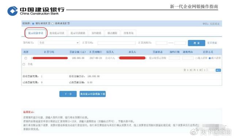Click the 下一步 next-step button
Viewport: 234px width, 138px height.
[x=68, y=94]
